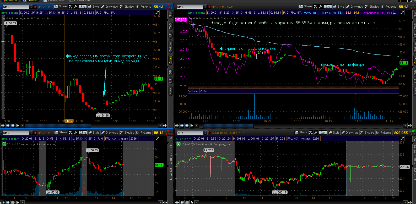416x204 pixels.
Task: Open L2 side tab of 5m chart
Action: pyautogui.click(x=170, y=81)
